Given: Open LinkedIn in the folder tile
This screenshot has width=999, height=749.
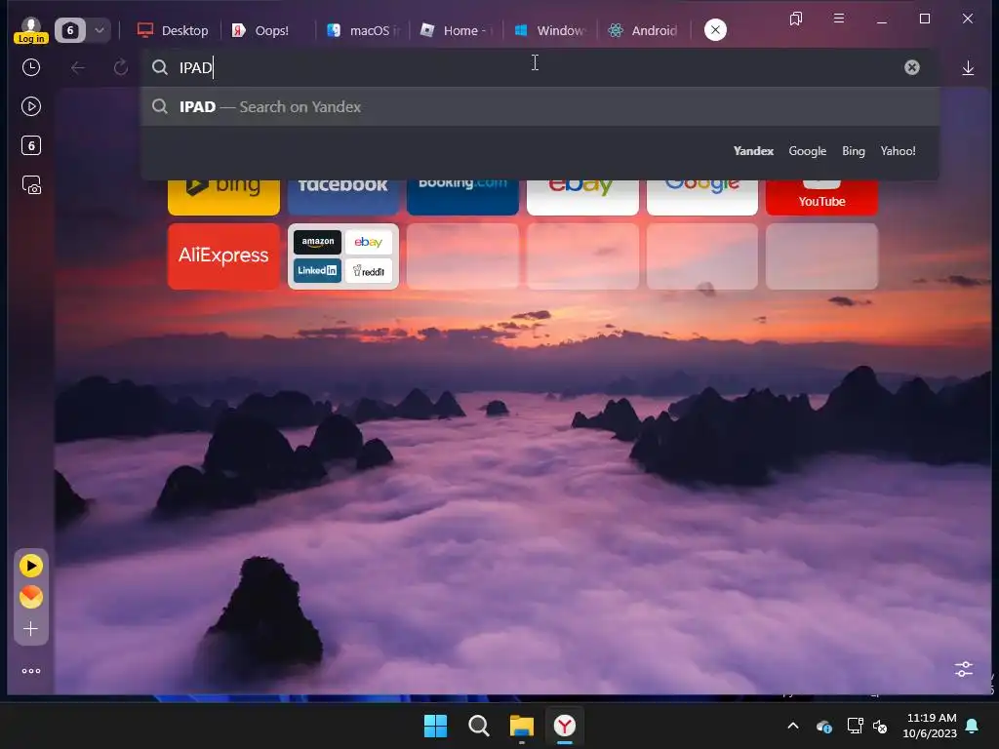Looking at the screenshot, I should [317, 271].
